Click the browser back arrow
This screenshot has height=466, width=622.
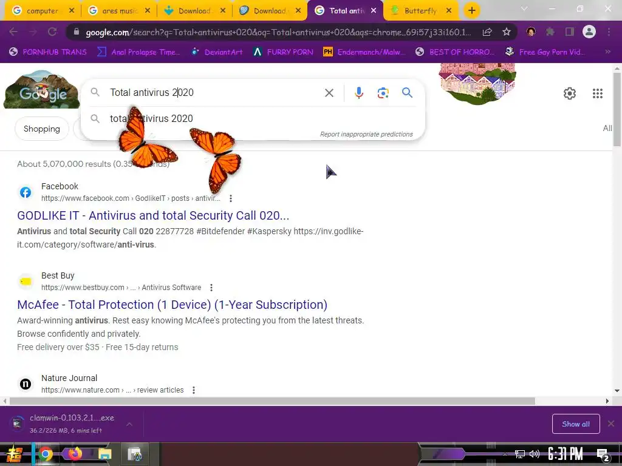[x=13, y=32]
